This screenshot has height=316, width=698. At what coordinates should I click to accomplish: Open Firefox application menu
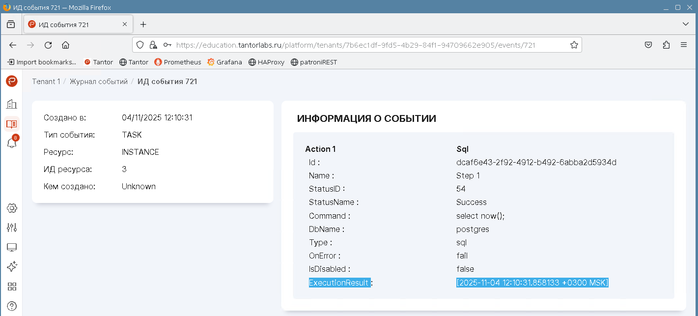(684, 45)
